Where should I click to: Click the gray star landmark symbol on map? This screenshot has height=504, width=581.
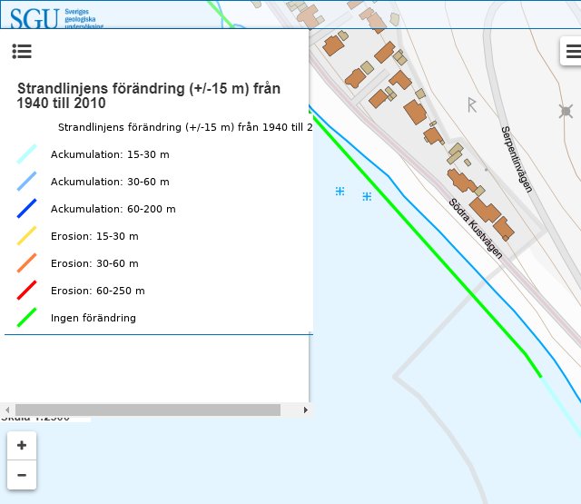(566, 111)
